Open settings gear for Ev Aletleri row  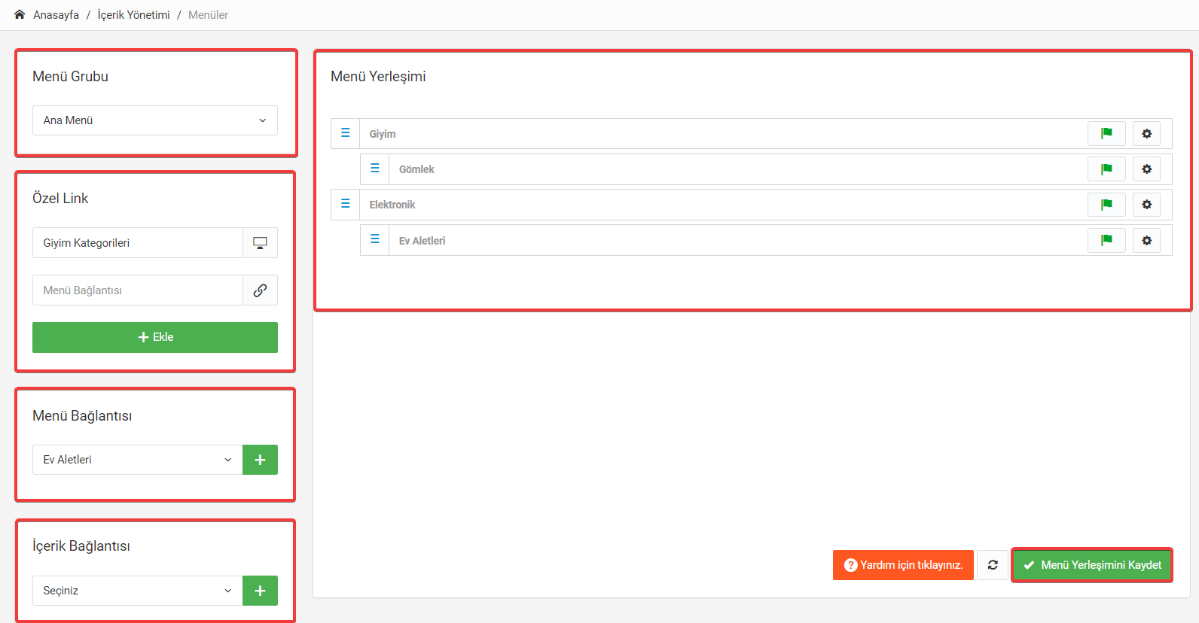click(1146, 240)
